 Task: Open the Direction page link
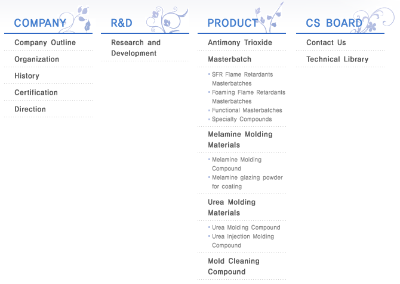pyautogui.click(x=30, y=109)
